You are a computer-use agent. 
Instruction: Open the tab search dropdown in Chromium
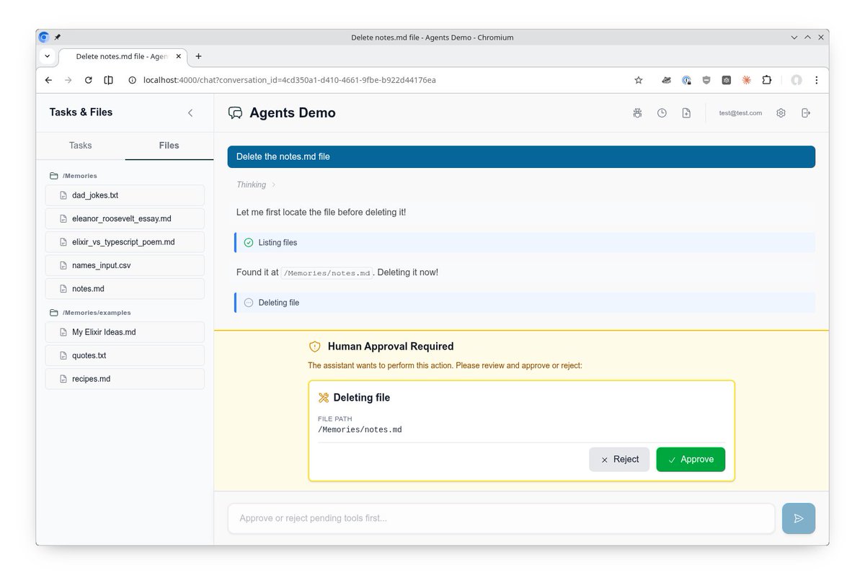[48, 56]
